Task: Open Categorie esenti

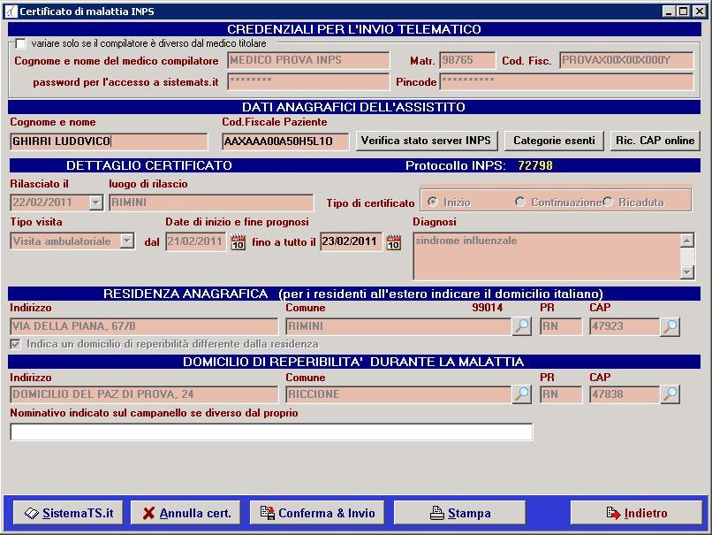Action: pos(554,141)
